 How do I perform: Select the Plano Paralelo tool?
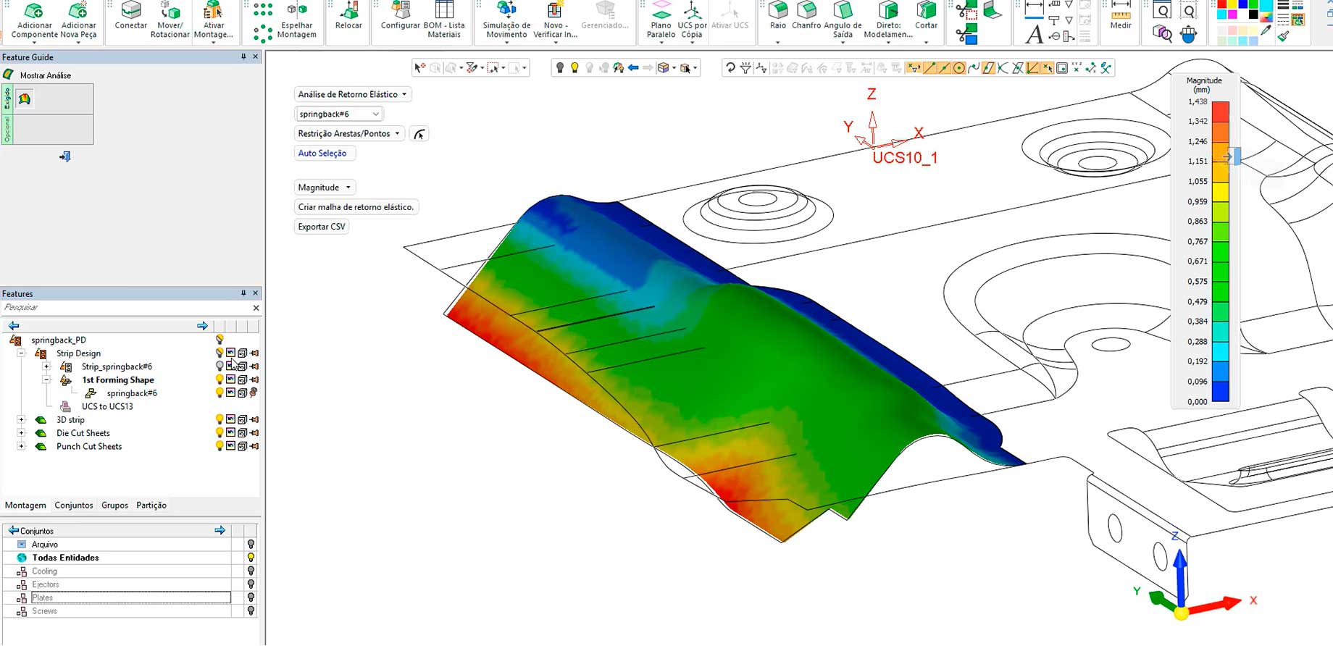click(x=661, y=12)
